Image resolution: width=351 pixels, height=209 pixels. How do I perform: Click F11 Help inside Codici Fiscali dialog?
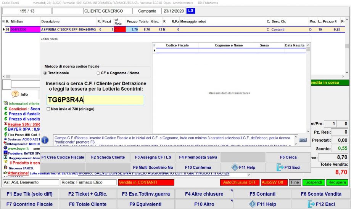click(243, 168)
